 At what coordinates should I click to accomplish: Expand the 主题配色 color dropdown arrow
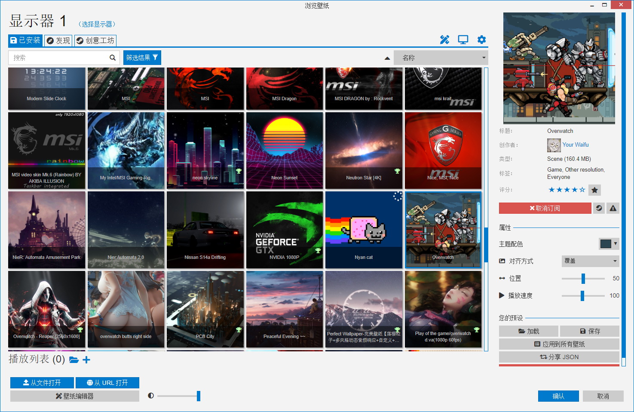point(616,244)
